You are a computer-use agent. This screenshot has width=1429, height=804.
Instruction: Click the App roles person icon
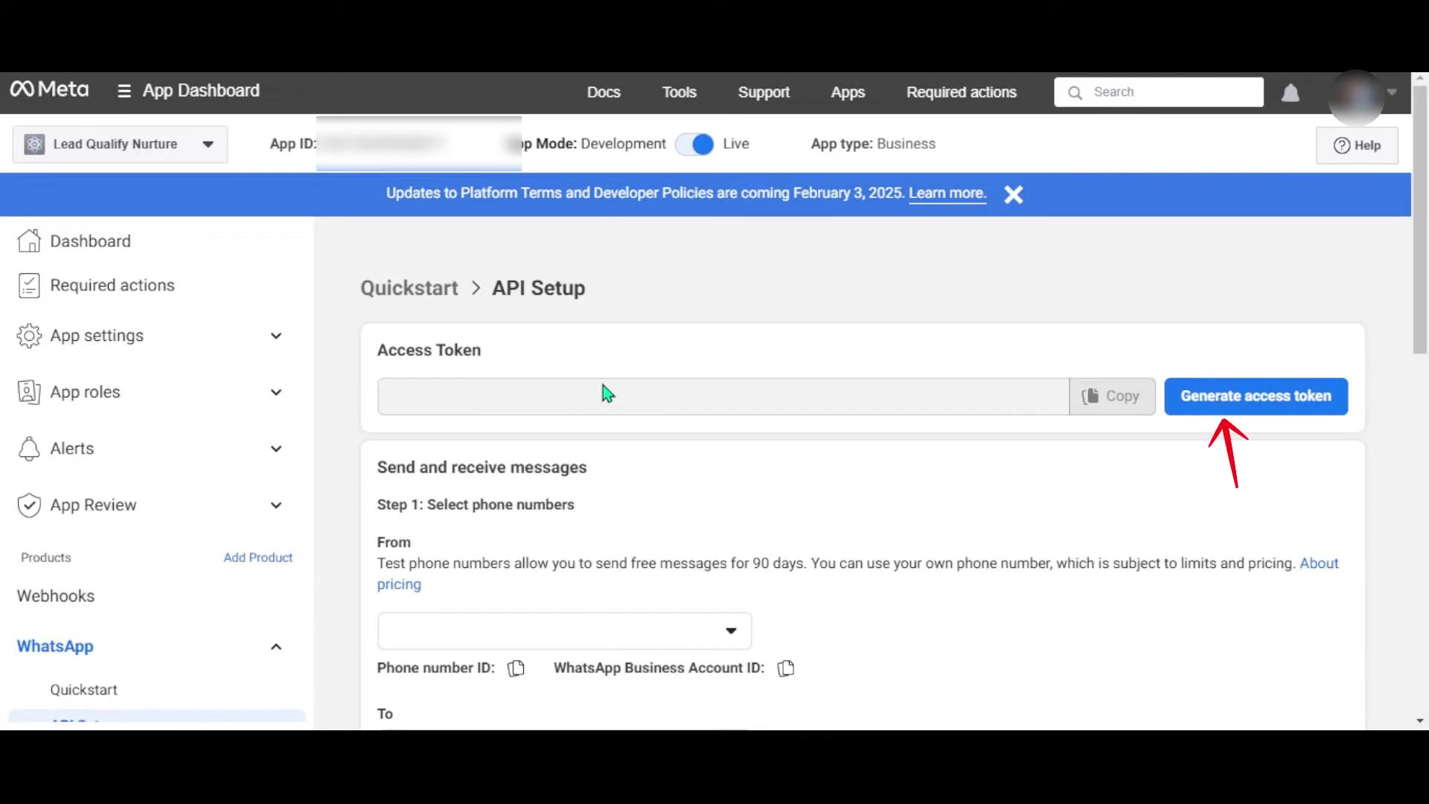point(29,392)
